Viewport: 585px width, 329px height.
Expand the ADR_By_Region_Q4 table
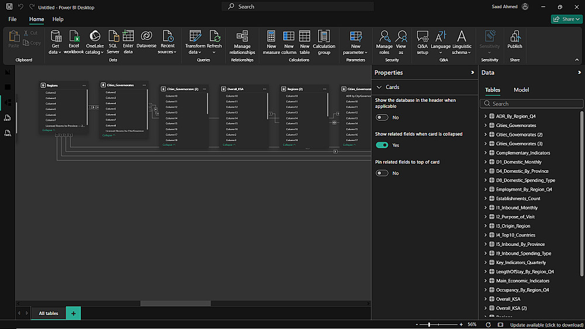click(486, 116)
